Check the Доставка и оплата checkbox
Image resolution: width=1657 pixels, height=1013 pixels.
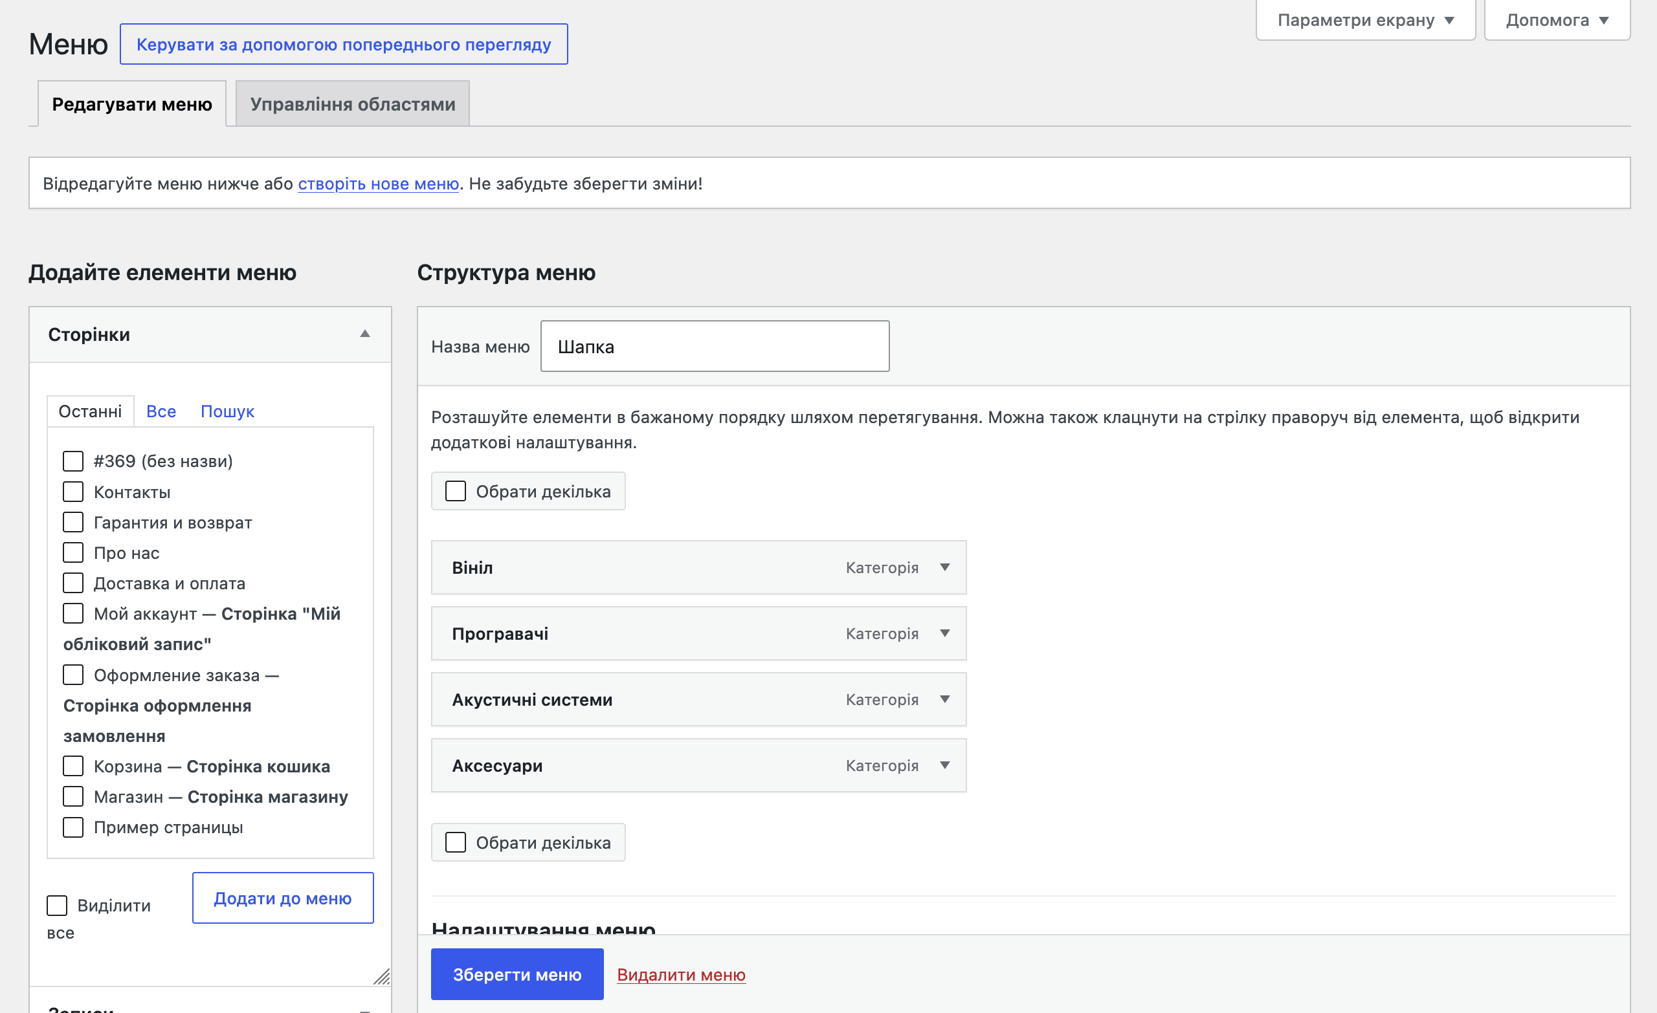pyautogui.click(x=73, y=583)
